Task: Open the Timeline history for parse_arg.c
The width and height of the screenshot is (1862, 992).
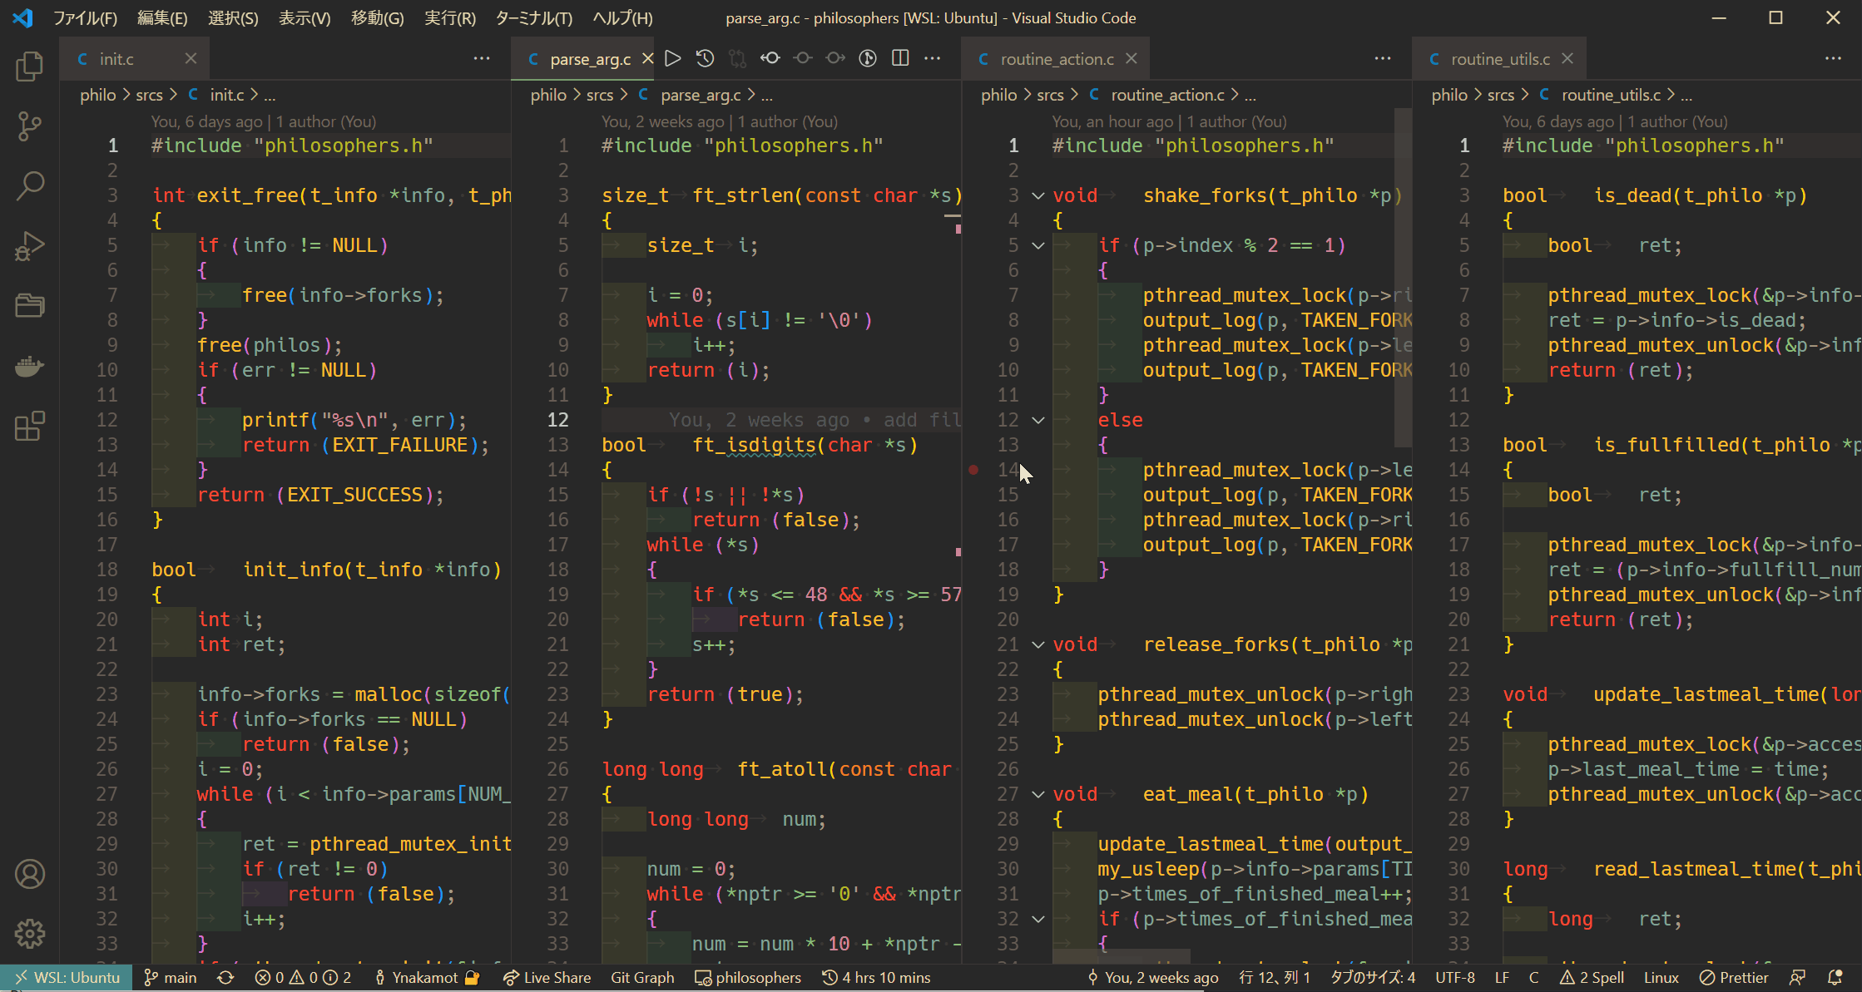Action: (x=704, y=58)
